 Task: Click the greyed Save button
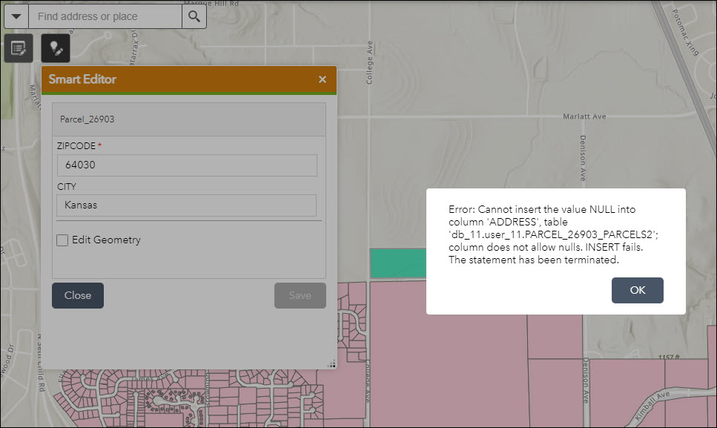[x=300, y=295]
